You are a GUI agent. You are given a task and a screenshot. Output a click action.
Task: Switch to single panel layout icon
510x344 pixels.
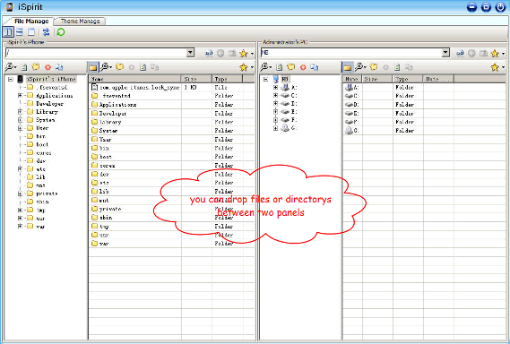31,32
